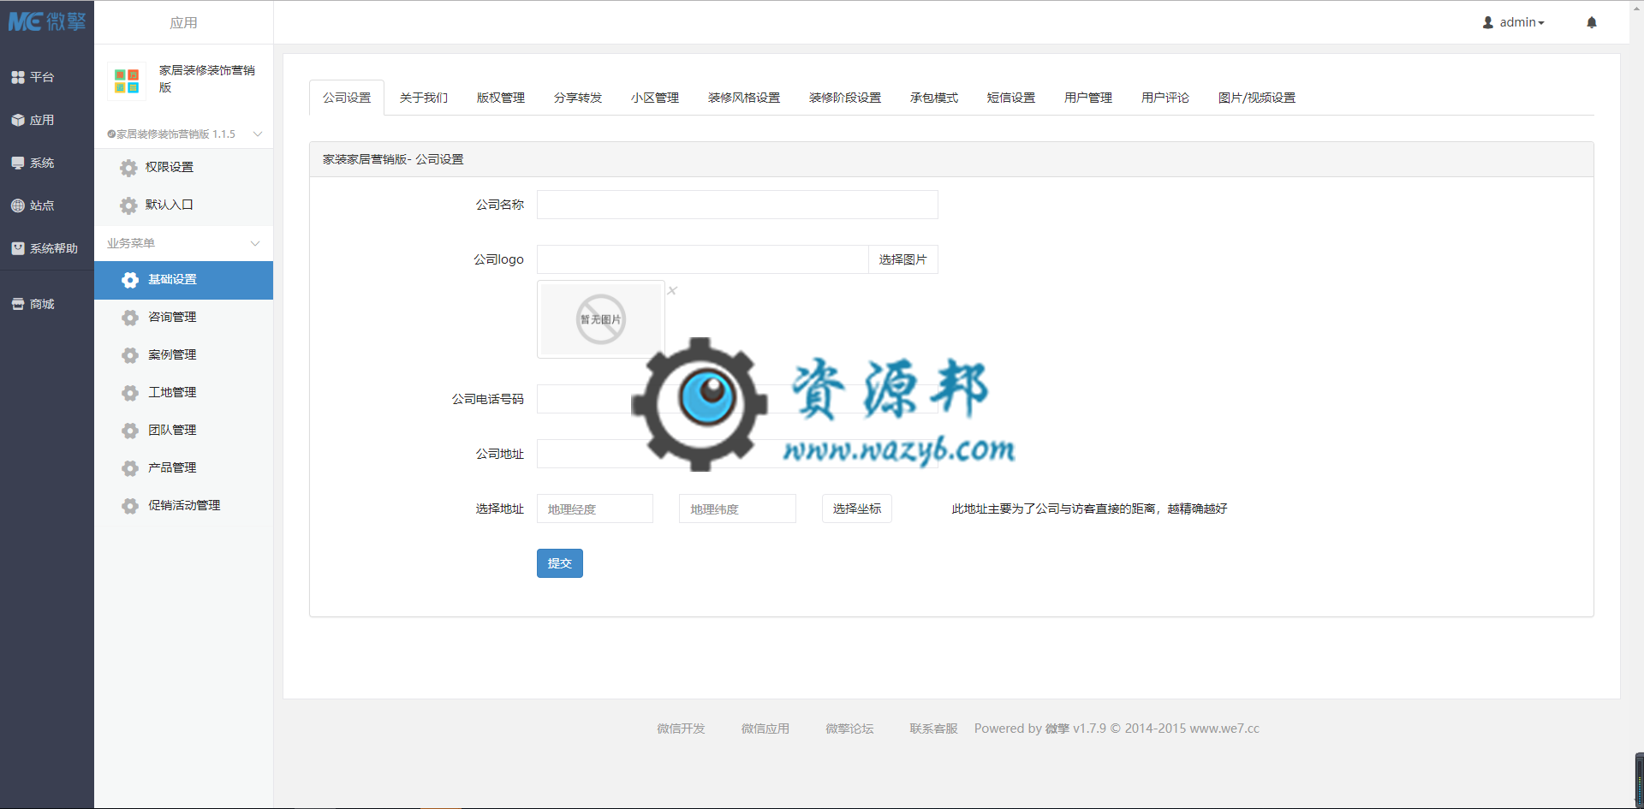Screen dimensions: 1644x809
Task: Focus the 地理纬度 input field
Action: pyautogui.click(x=737, y=509)
